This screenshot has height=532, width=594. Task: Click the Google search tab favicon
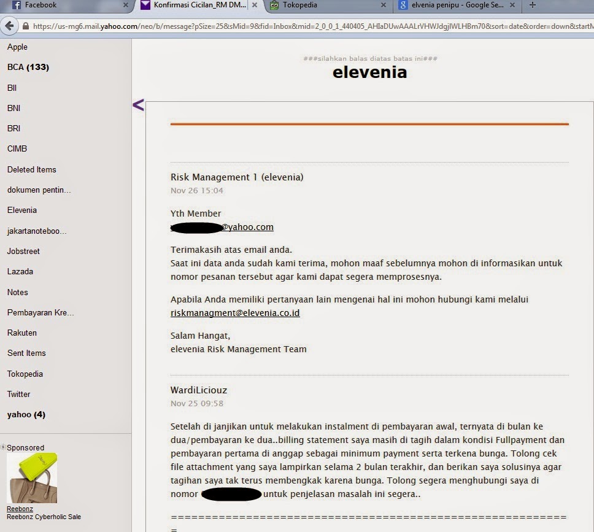[403, 5]
